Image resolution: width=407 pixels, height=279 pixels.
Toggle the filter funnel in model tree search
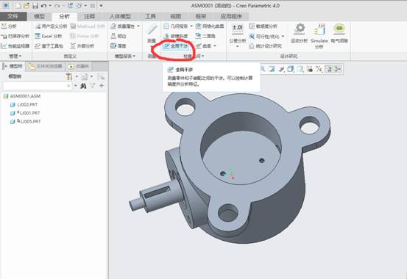click(93, 86)
